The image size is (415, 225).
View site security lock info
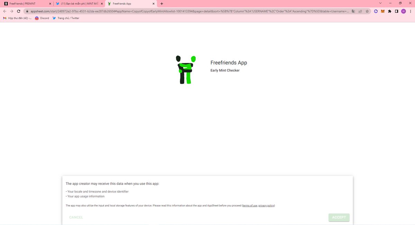[x=27, y=11]
